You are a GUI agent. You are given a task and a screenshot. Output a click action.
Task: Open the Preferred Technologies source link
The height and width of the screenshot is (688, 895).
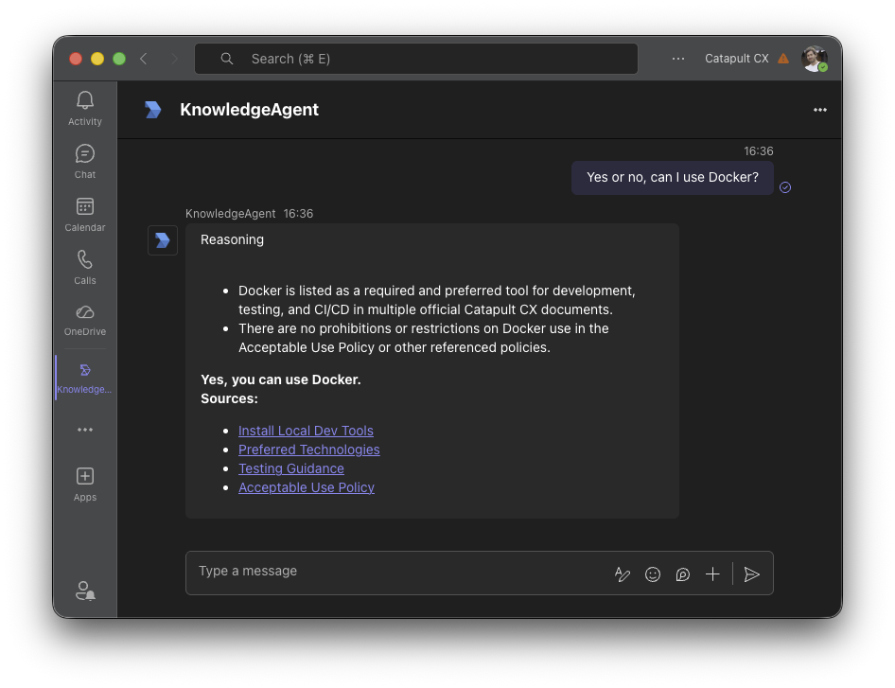point(309,449)
